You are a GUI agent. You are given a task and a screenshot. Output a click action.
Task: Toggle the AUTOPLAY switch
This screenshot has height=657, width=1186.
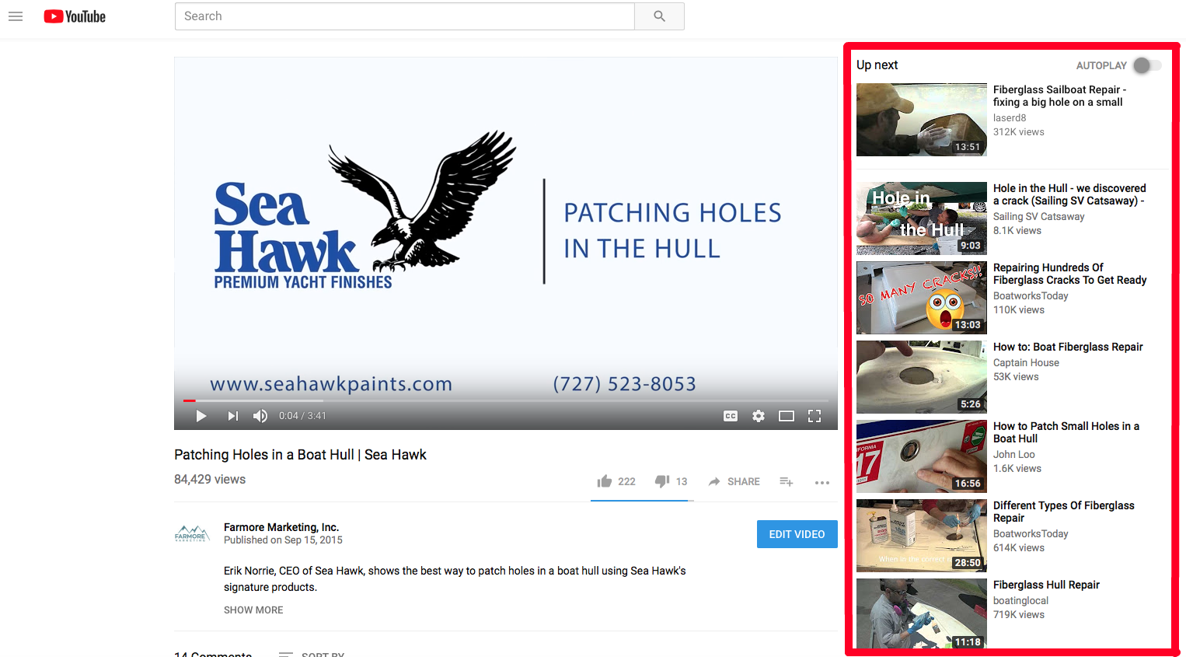[1148, 65]
